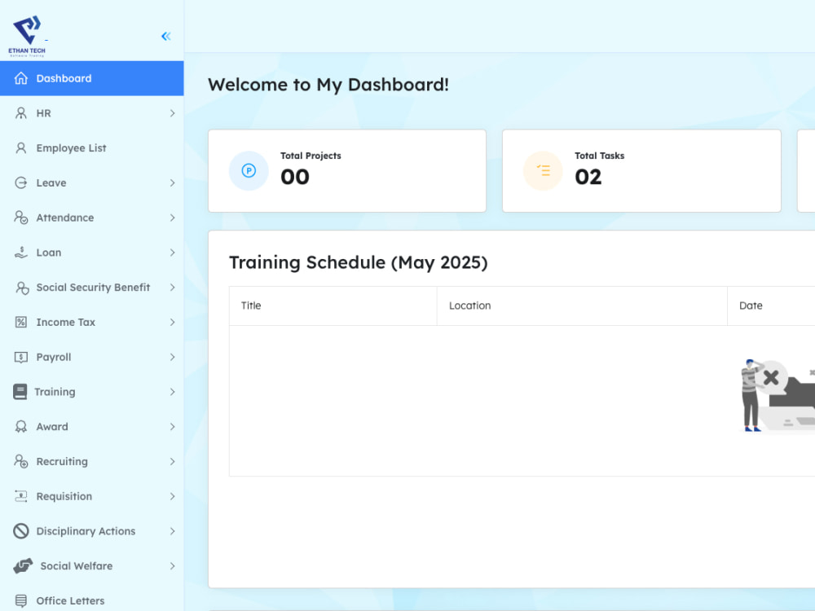Expand the Loan submenu chevron

(173, 253)
